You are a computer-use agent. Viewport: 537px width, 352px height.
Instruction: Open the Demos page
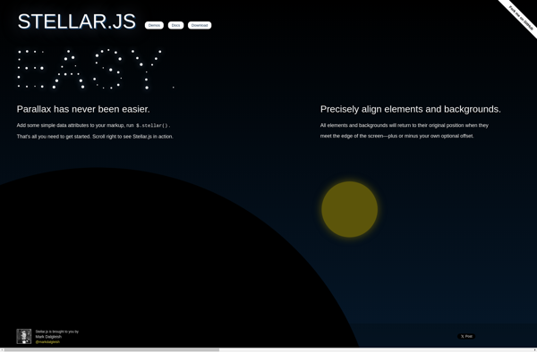154,25
